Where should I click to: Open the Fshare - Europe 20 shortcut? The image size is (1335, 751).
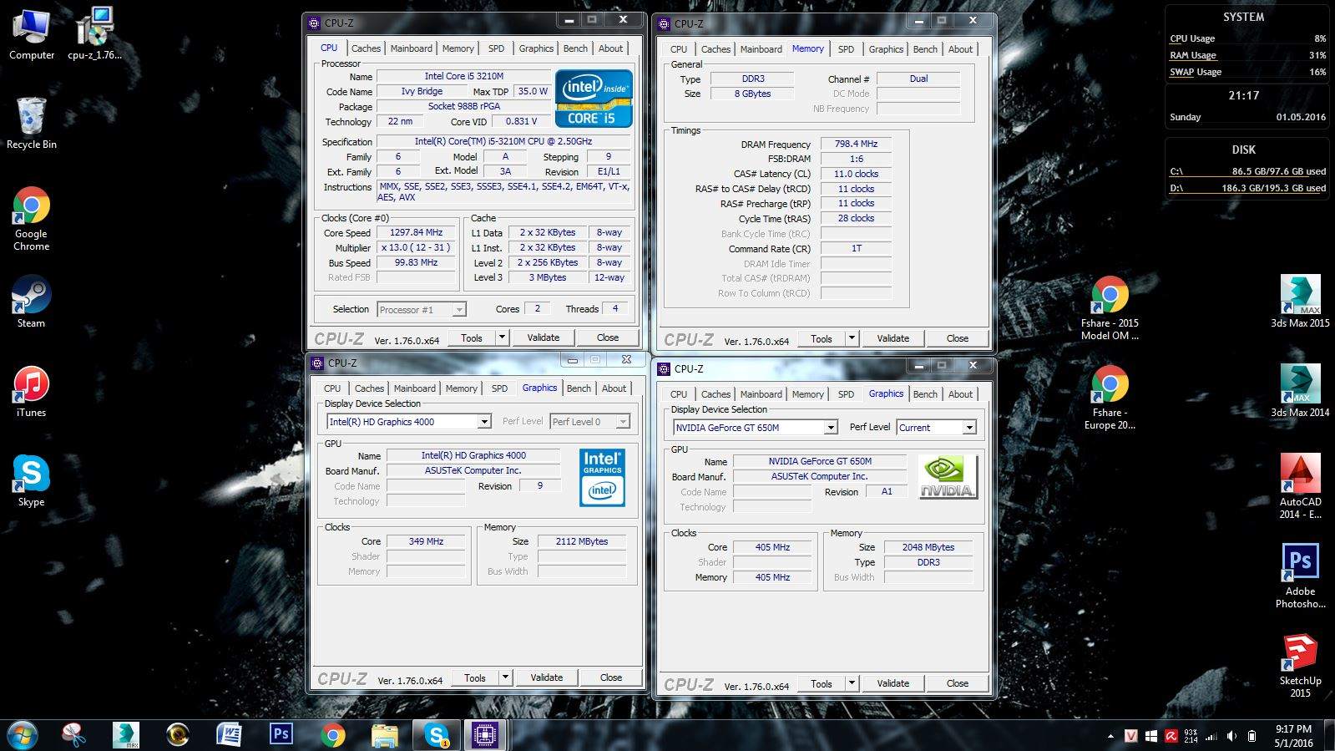pyautogui.click(x=1110, y=398)
